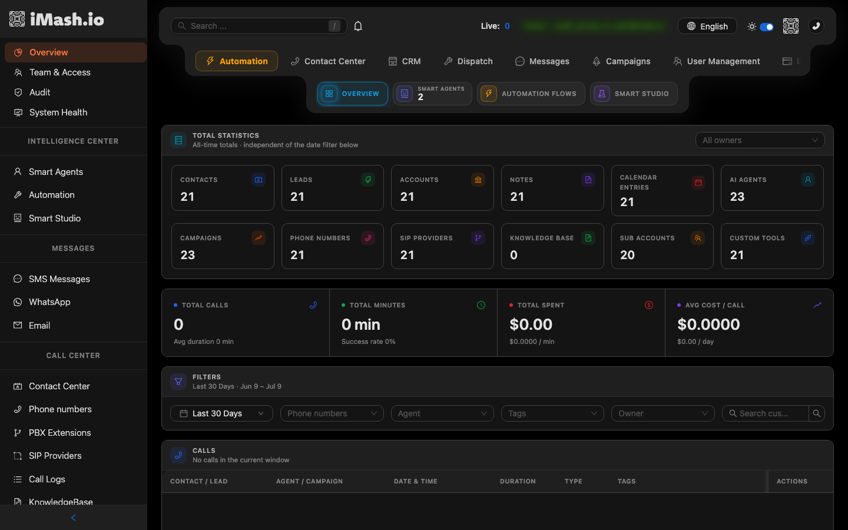Expand the Owner filter dropdown
Image resolution: width=848 pixels, height=530 pixels.
click(x=663, y=413)
